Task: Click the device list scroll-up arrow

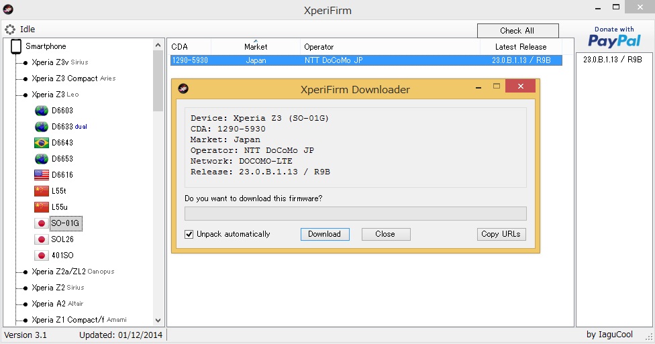Action: [158, 45]
